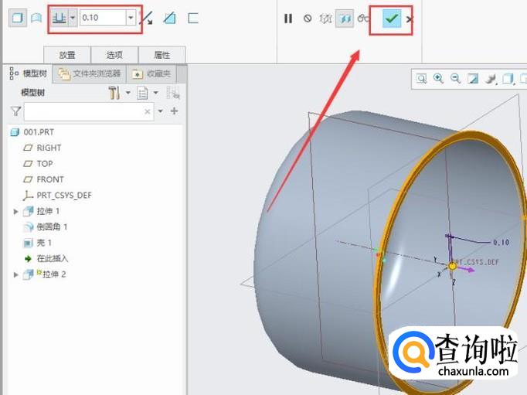Screen dimensions: 527x395
Task: Select the TOP datum plane
Action: [x=38, y=164]
